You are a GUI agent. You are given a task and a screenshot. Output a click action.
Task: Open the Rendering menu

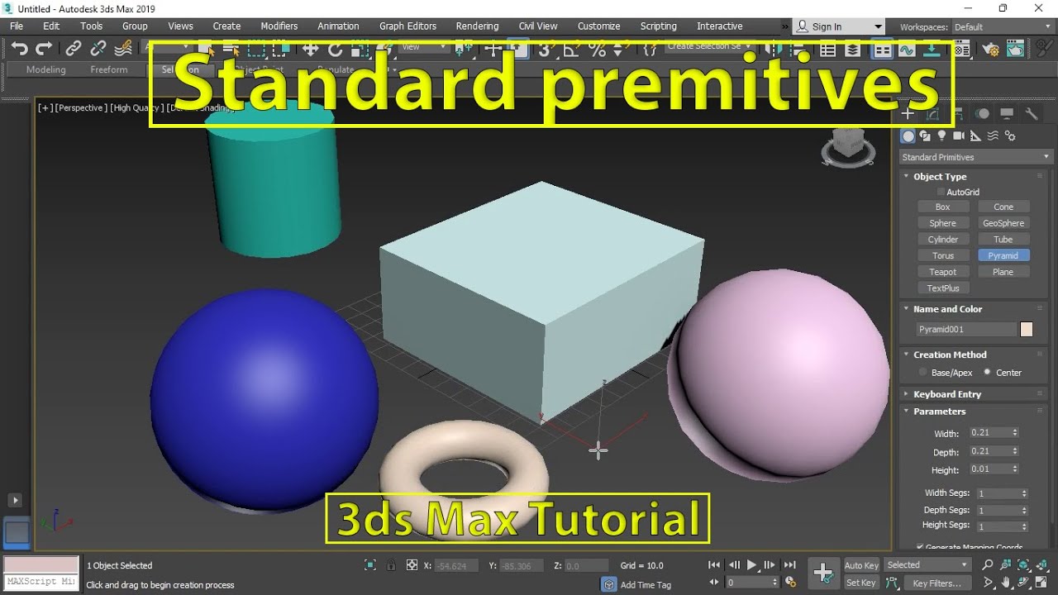pyautogui.click(x=477, y=26)
